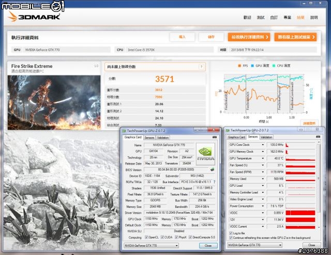This screenshot has height=255, width=331.
Task: Toggle the DirectCompute 5.0 checkbox
Action: [x=190, y=237]
